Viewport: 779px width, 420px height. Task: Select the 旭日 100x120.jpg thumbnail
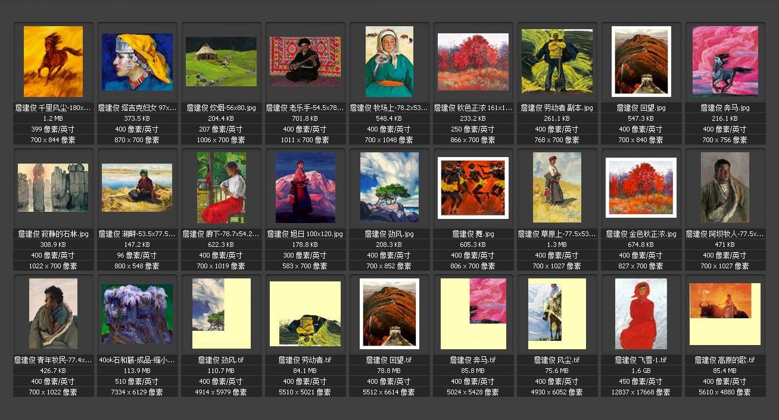click(x=305, y=187)
